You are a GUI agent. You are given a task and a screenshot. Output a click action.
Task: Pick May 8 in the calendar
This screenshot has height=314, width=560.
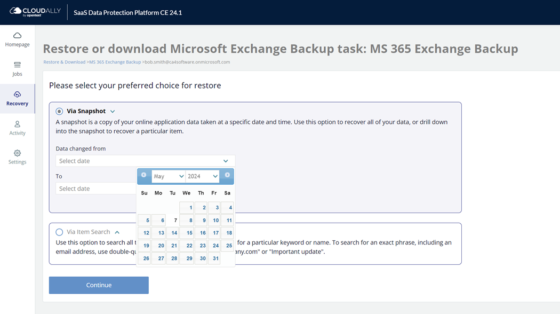point(187,221)
